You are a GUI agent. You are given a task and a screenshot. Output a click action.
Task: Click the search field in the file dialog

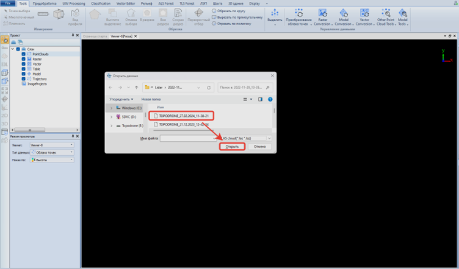245,88
